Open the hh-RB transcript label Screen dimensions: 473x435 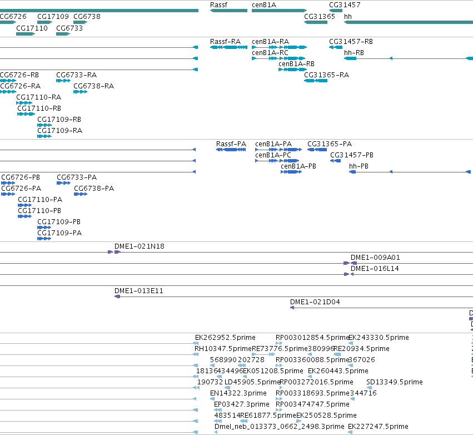coord(354,52)
